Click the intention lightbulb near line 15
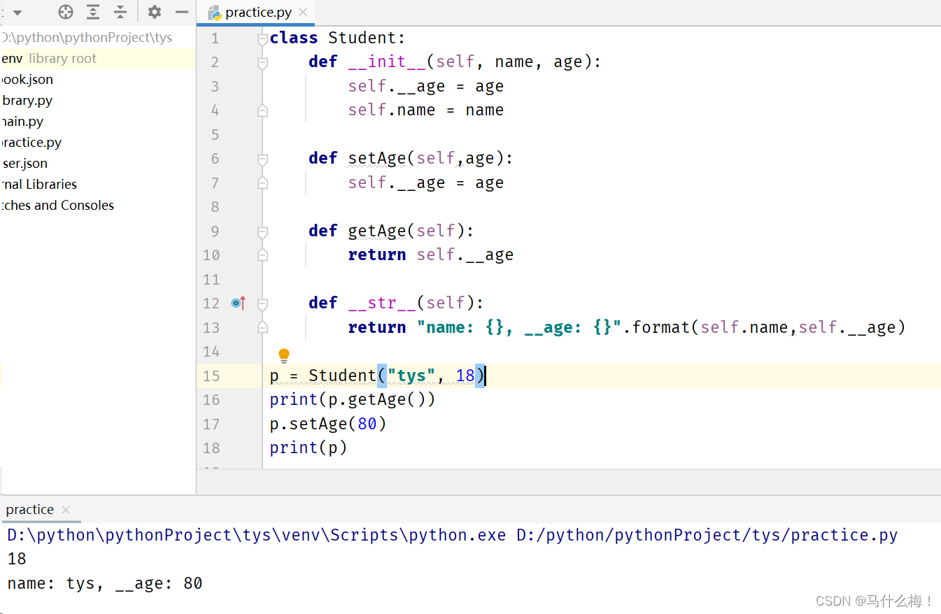The height and width of the screenshot is (614, 941). [x=284, y=355]
